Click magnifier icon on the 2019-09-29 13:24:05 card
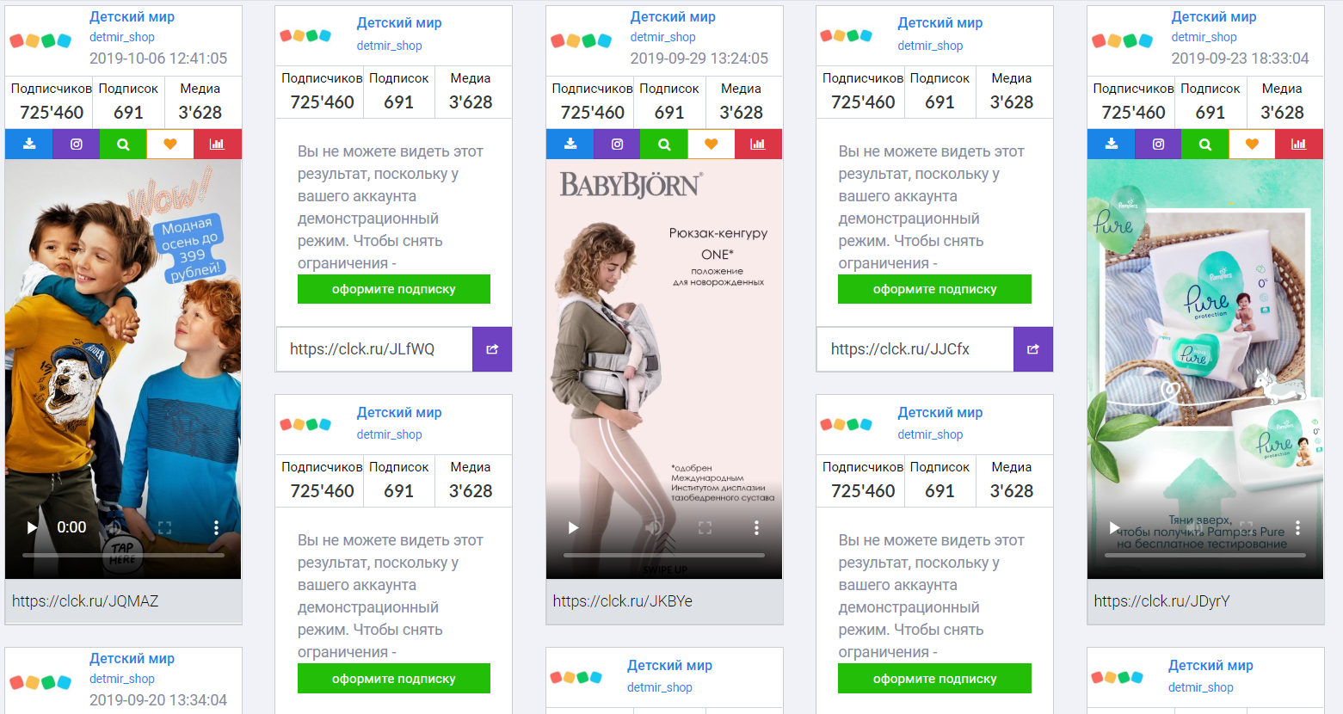Image resolution: width=1343 pixels, height=714 pixels. coord(664,145)
